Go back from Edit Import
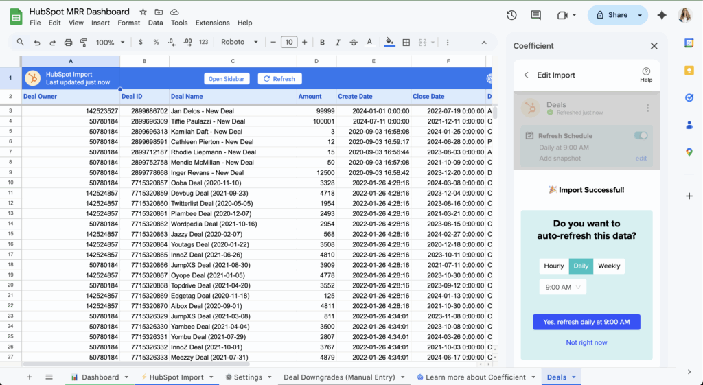703x385 pixels. pos(527,75)
